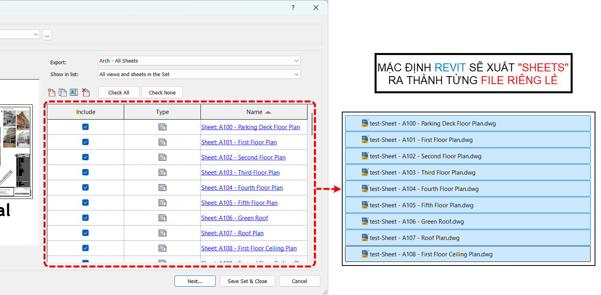Open link Sheet: A100 - Parking Deck Floor Plan
Image resolution: width=601 pixels, height=295 pixels.
coord(250,127)
